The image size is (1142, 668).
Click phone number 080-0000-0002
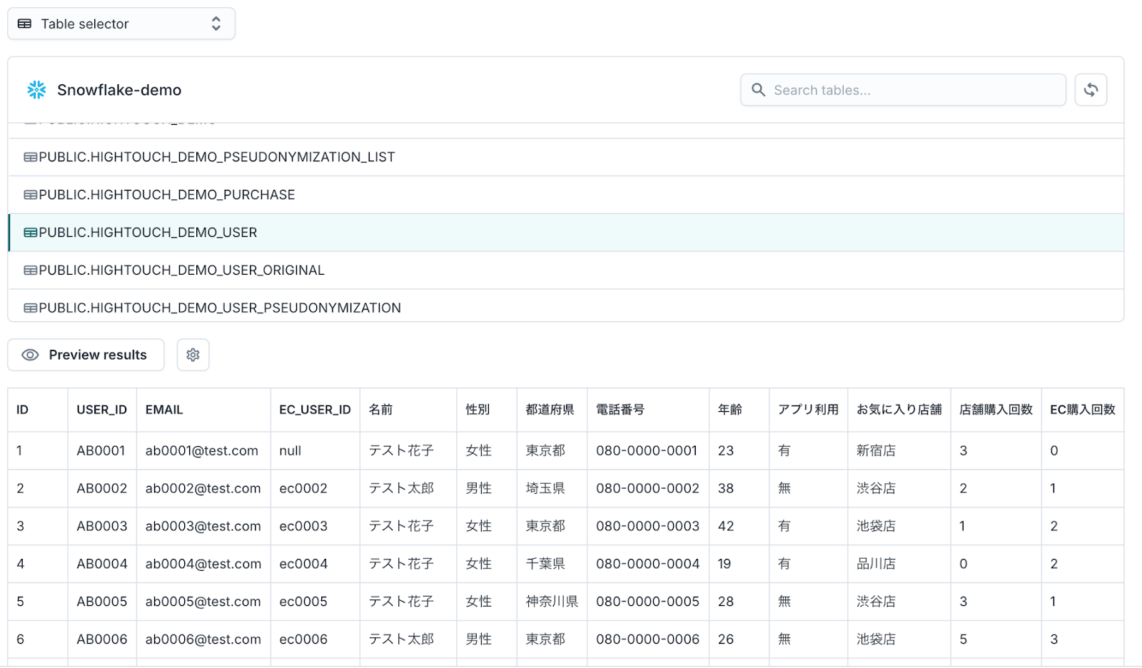pos(647,489)
